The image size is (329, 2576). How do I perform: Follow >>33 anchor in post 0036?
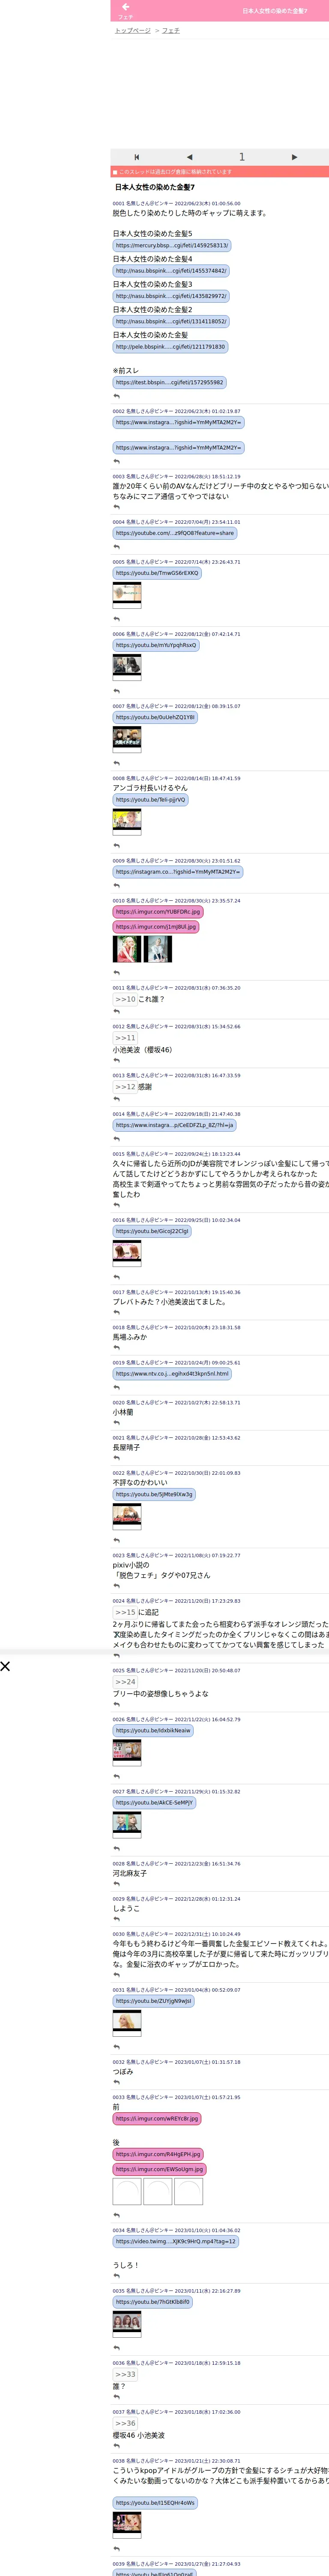coord(125,2374)
